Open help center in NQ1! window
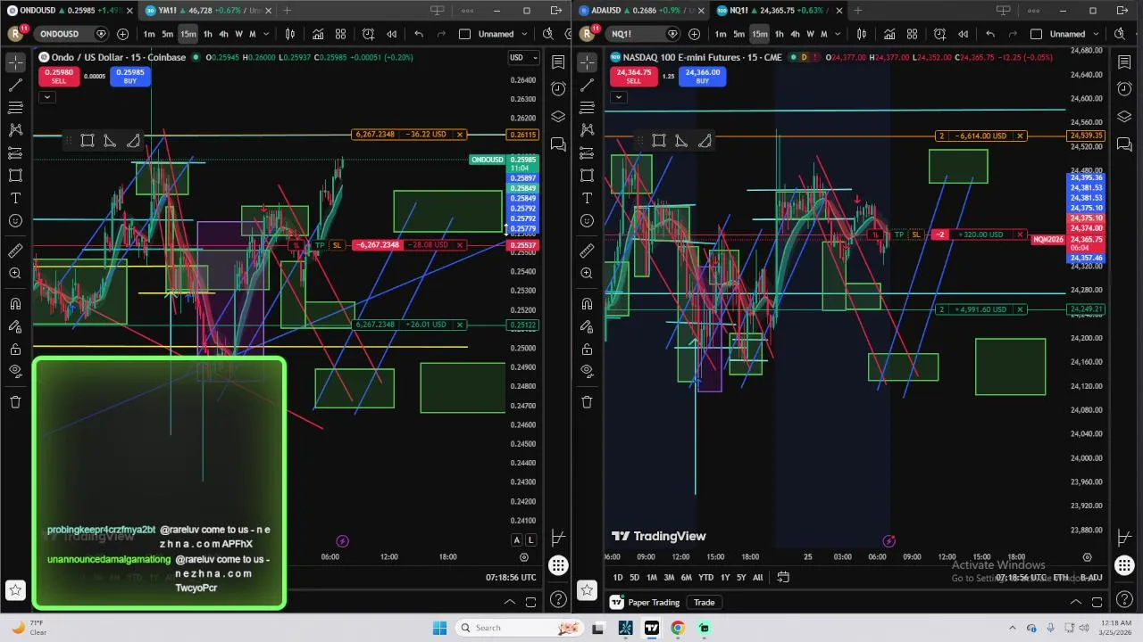The width and height of the screenshot is (1143, 642). click(1124, 599)
